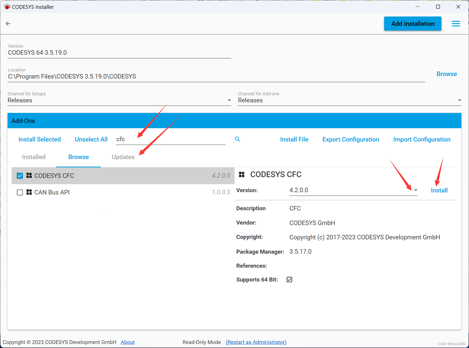Click the Version field CODESYS 64 3.5.19.0
The height and width of the screenshot is (348, 469).
(119, 53)
